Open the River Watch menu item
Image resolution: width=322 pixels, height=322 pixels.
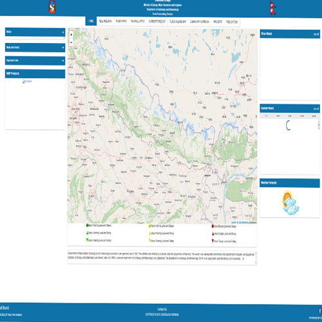pyautogui.click(x=121, y=21)
